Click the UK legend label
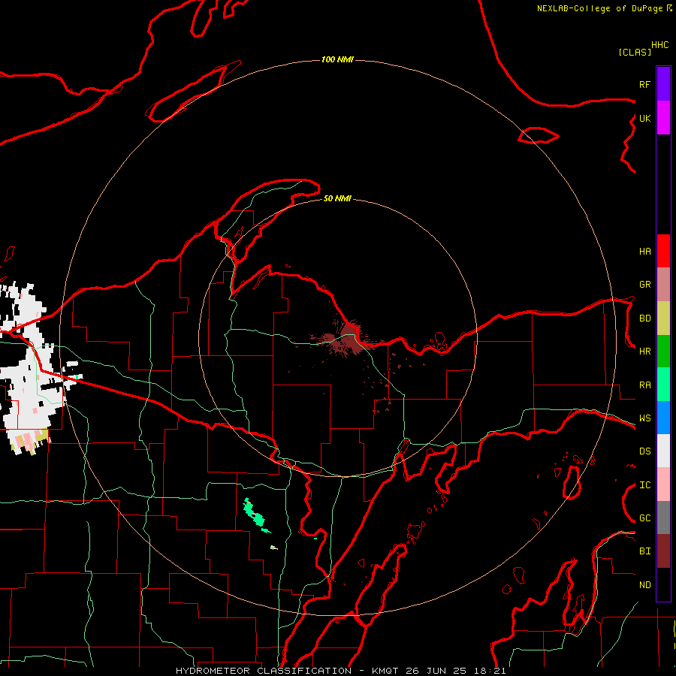 [x=644, y=118]
